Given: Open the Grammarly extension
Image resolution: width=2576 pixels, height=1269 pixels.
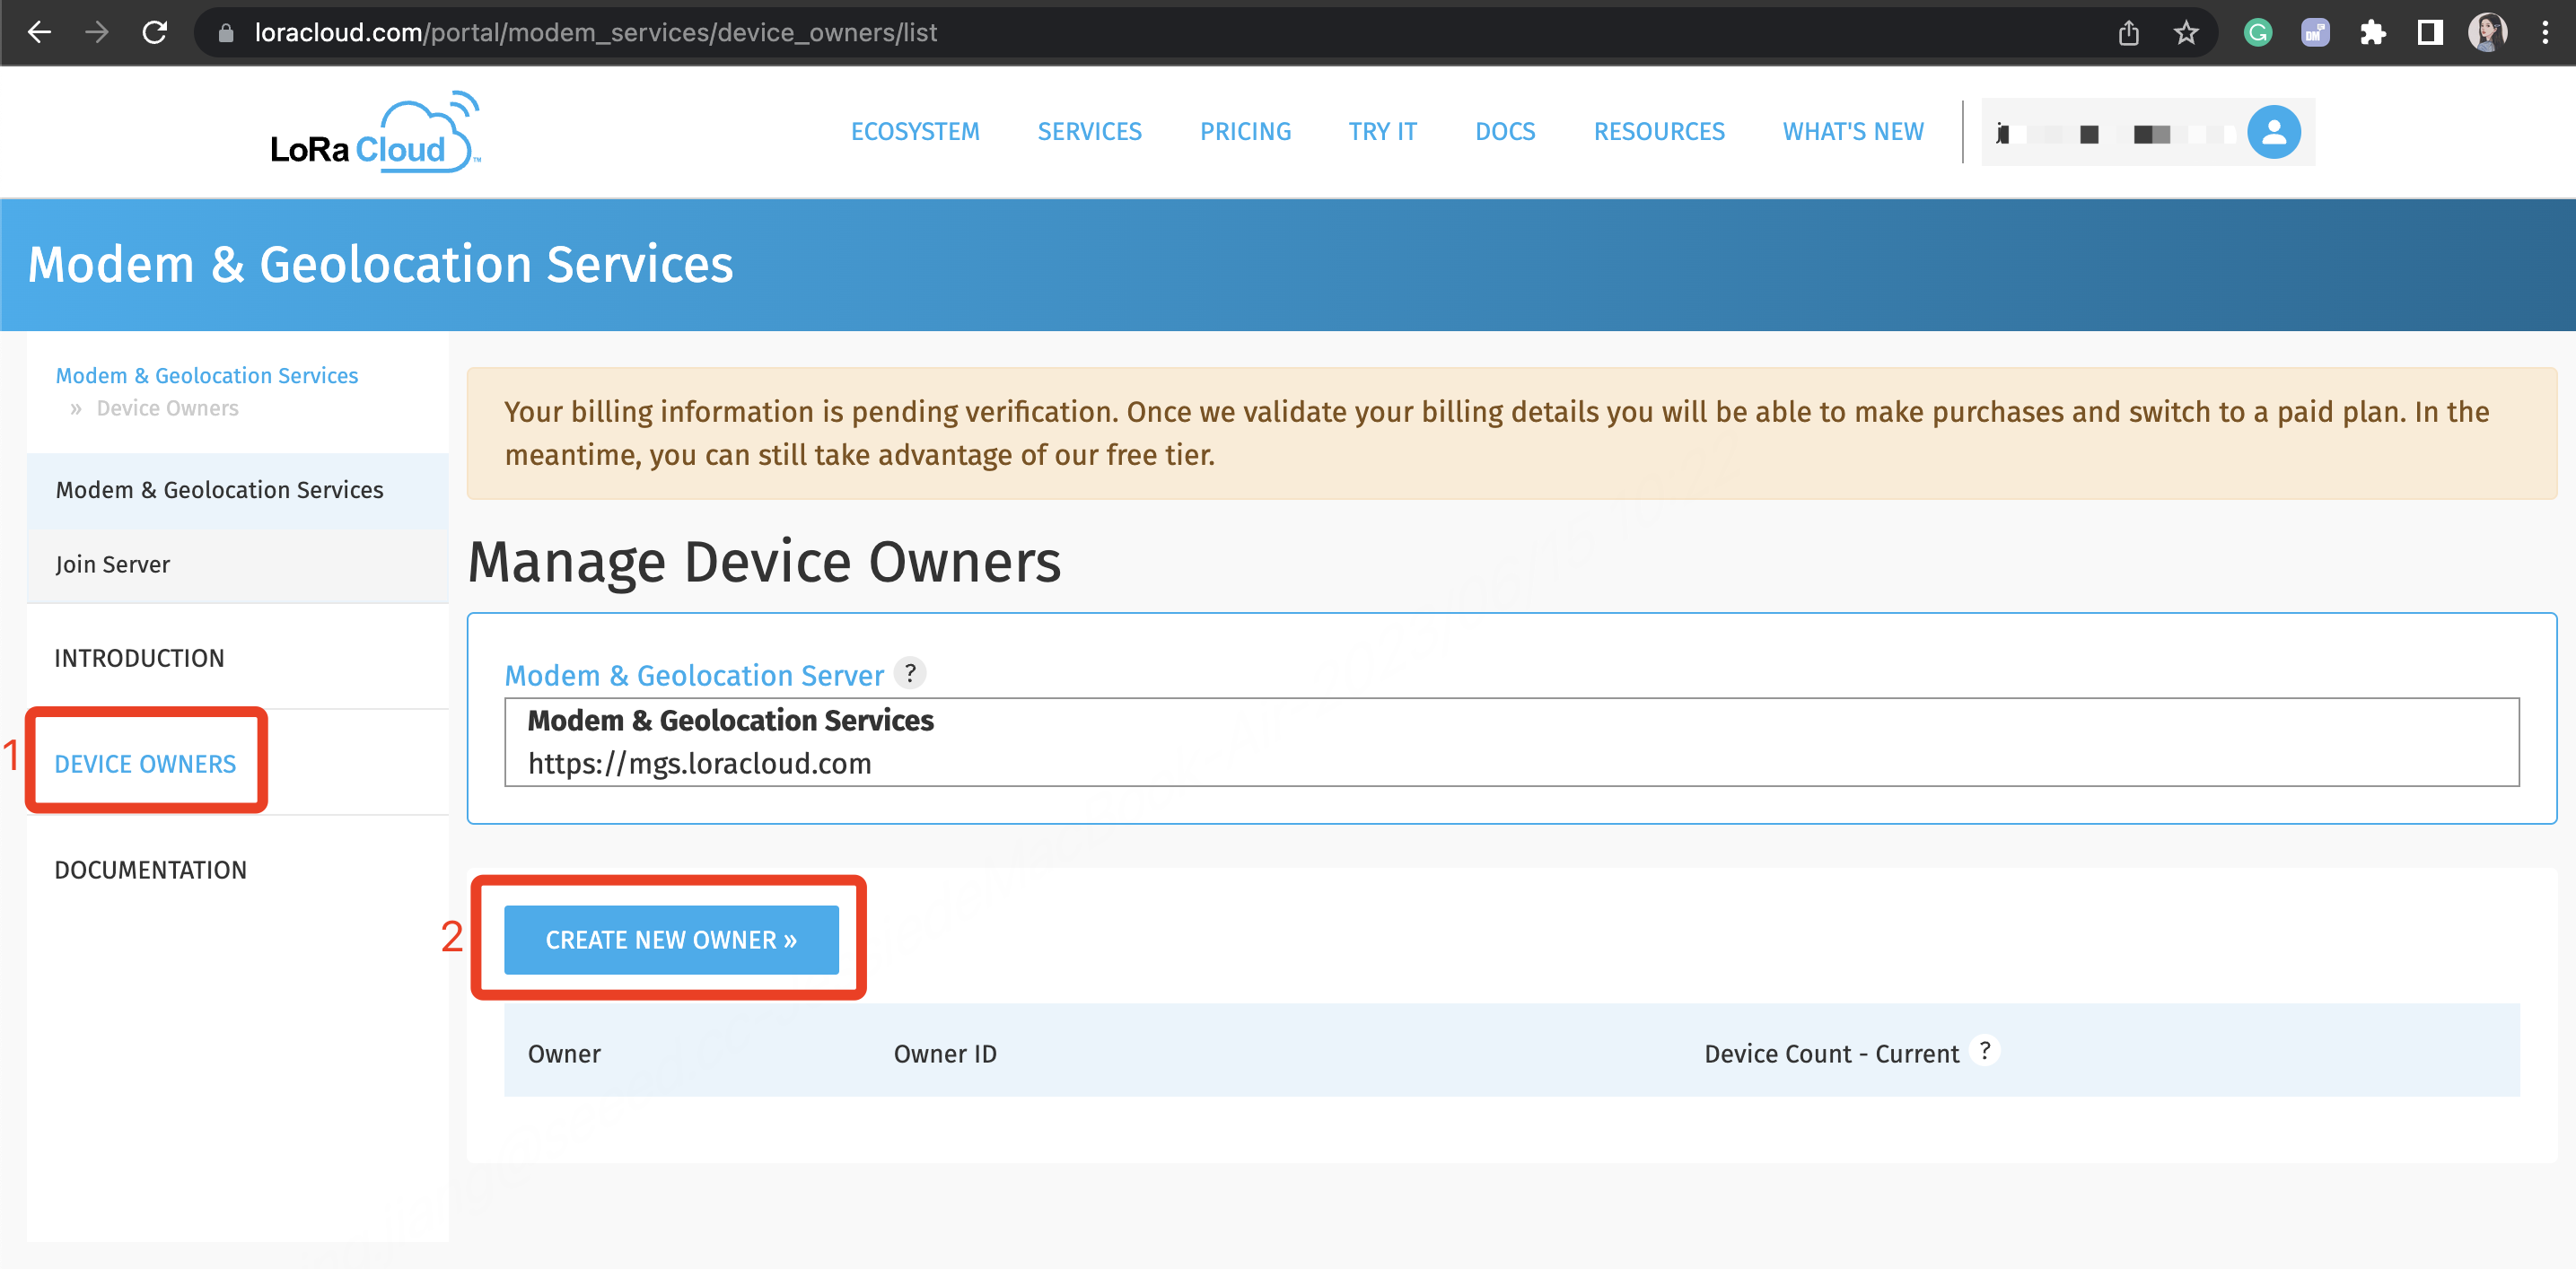Looking at the screenshot, I should [x=2257, y=32].
